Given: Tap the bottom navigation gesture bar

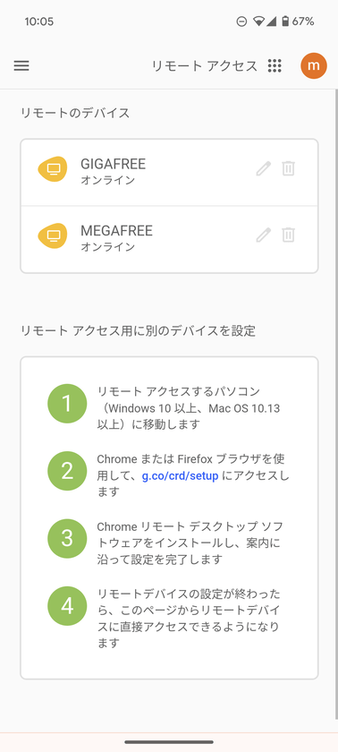Looking at the screenshot, I should (169, 741).
